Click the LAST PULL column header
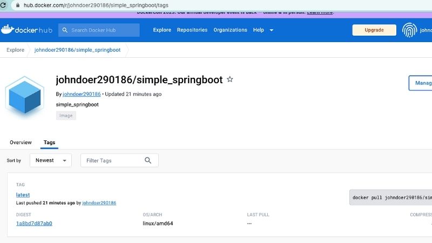 258,214
